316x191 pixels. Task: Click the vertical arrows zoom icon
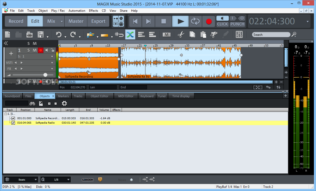[x=278, y=87]
